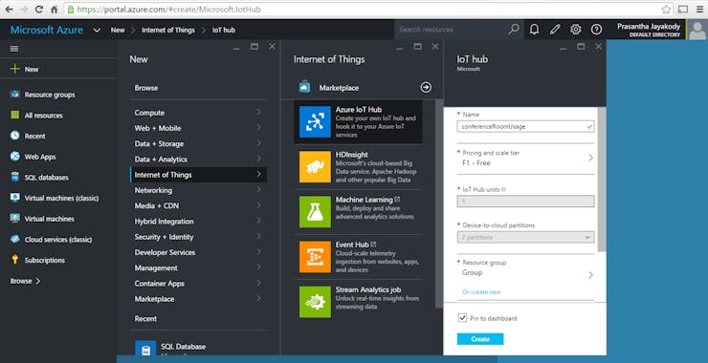This screenshot has width=708, height=363.
Task: Click Virtual machines (classic) monitor icon
Action: tap(15, 198)
